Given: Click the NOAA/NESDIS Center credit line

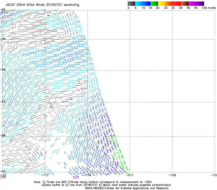Looking at the screenshot, I should 127,188.
